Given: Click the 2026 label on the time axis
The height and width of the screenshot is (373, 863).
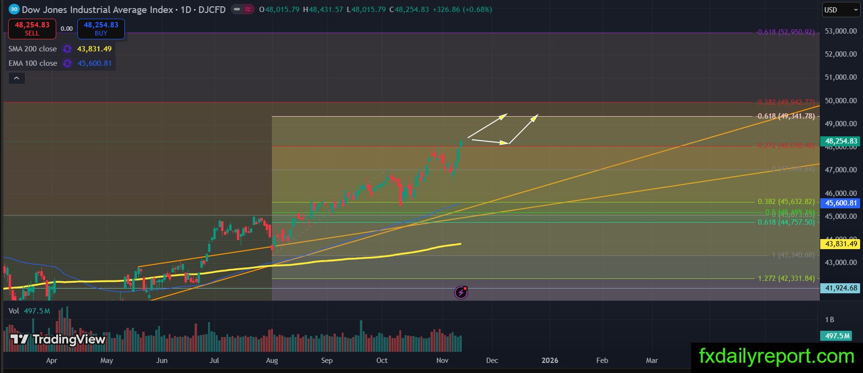Looking at the screenshot, I should (550, 361).
